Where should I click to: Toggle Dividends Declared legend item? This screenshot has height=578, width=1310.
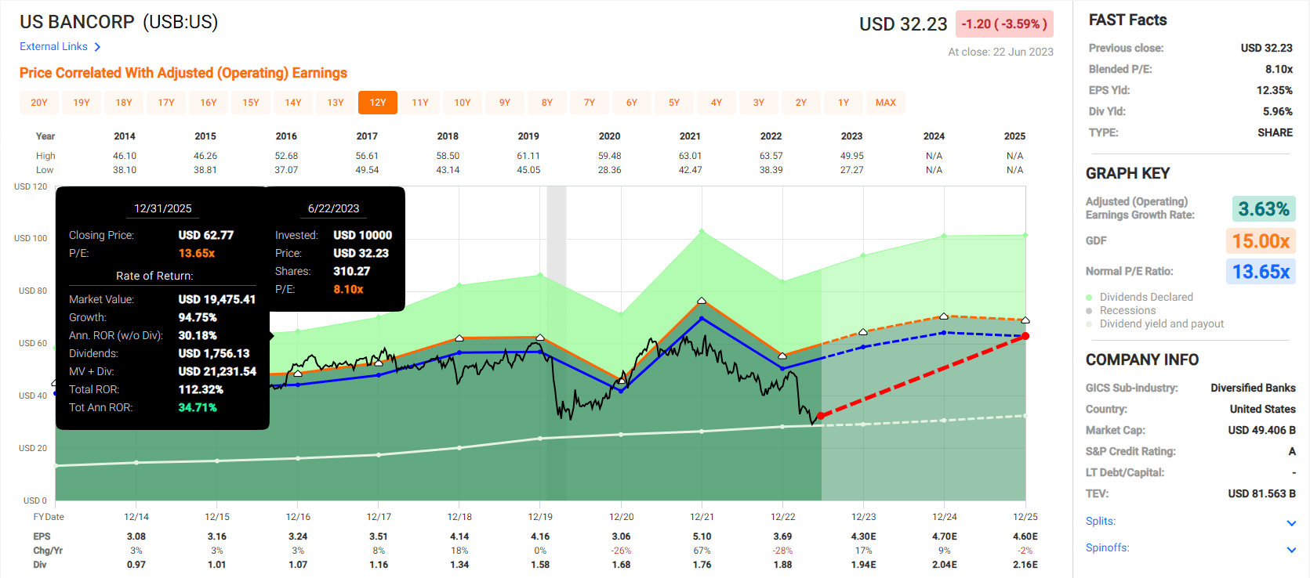1139,297
